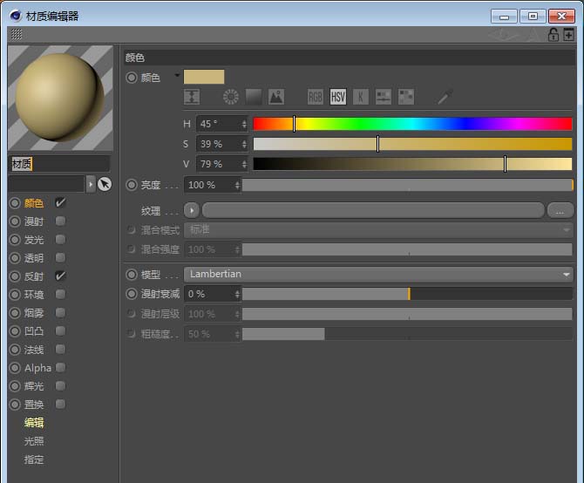Enable the 发光 channel checkbox

point(60,240)
